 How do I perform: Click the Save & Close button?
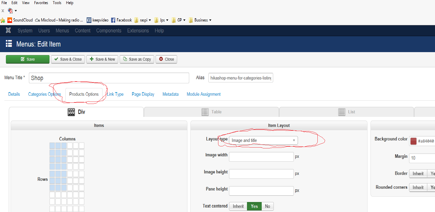[x=68, y=59]
